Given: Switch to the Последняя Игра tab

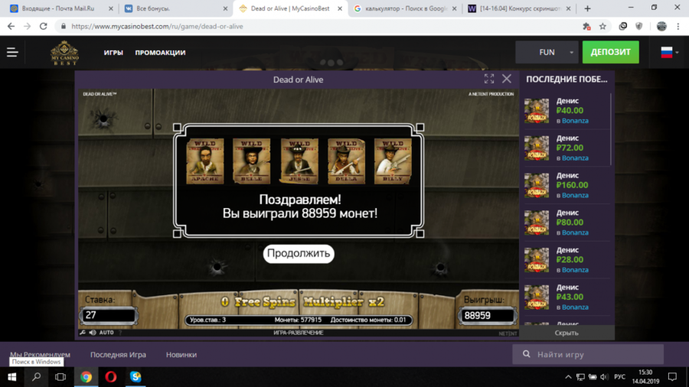Looking at the screenshot, I should (x=118, y=355).
